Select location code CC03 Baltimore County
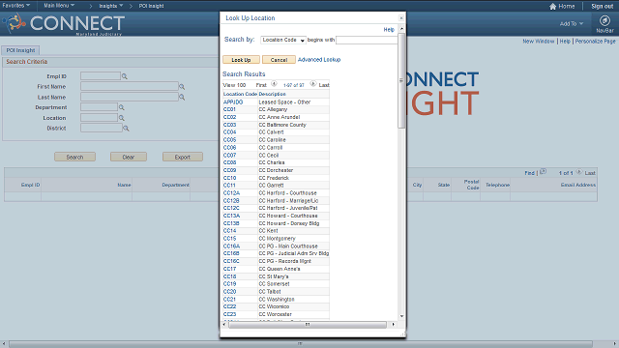Image resolution: width=619 pixels, height=348 pixels. pos(230,125)
